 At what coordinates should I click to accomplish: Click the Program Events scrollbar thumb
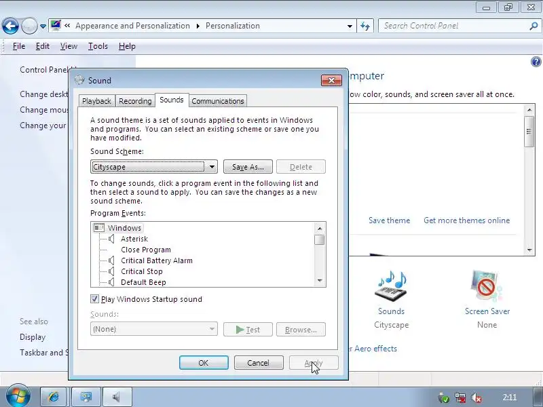click(x=320, y=240)
